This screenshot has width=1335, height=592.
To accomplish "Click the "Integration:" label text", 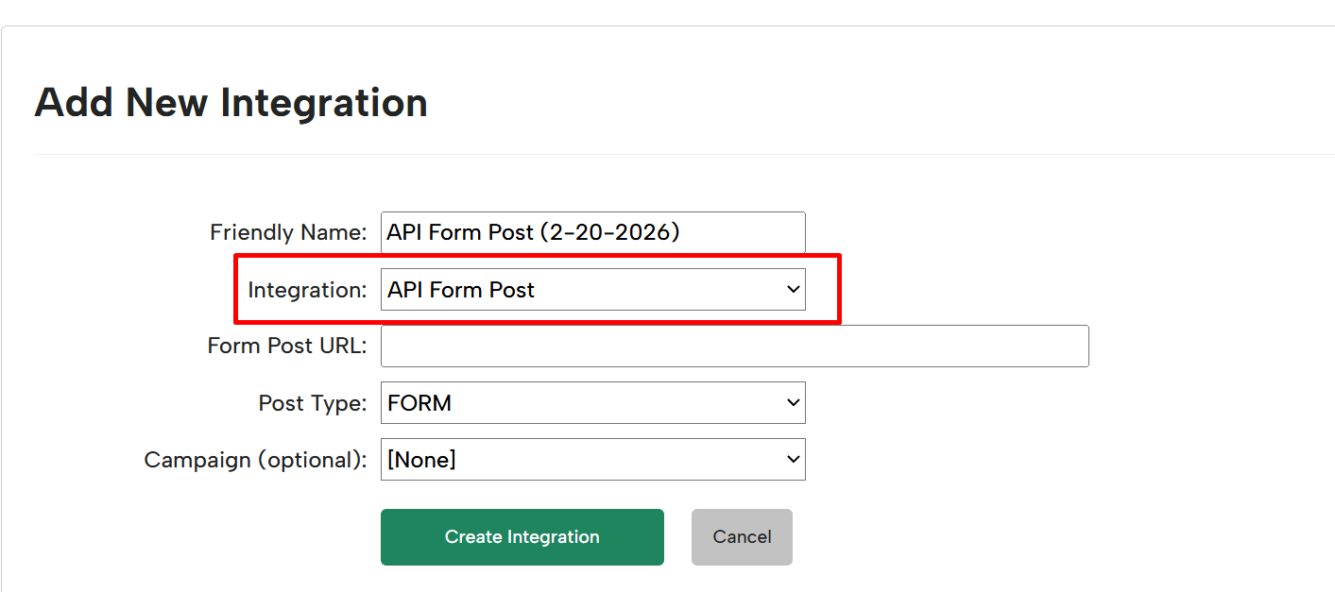I will point(307,290).
